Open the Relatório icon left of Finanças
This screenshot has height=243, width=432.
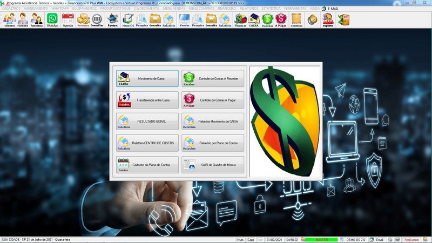(225, 20)
